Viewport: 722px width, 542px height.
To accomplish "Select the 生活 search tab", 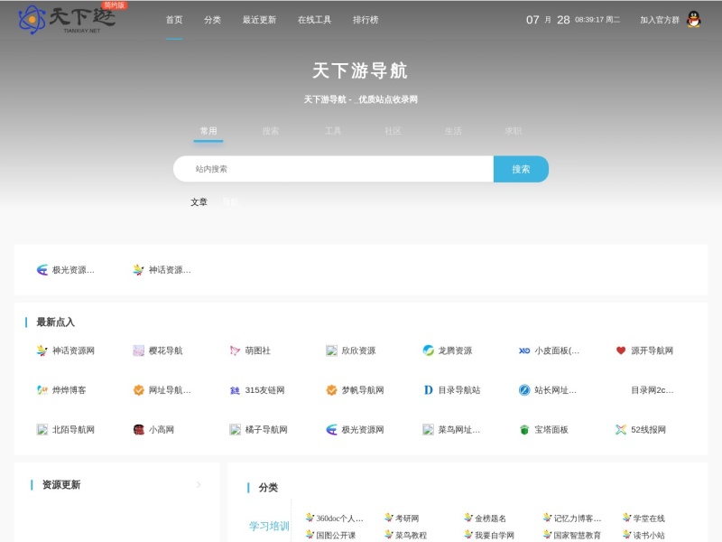I will point(453,131).
